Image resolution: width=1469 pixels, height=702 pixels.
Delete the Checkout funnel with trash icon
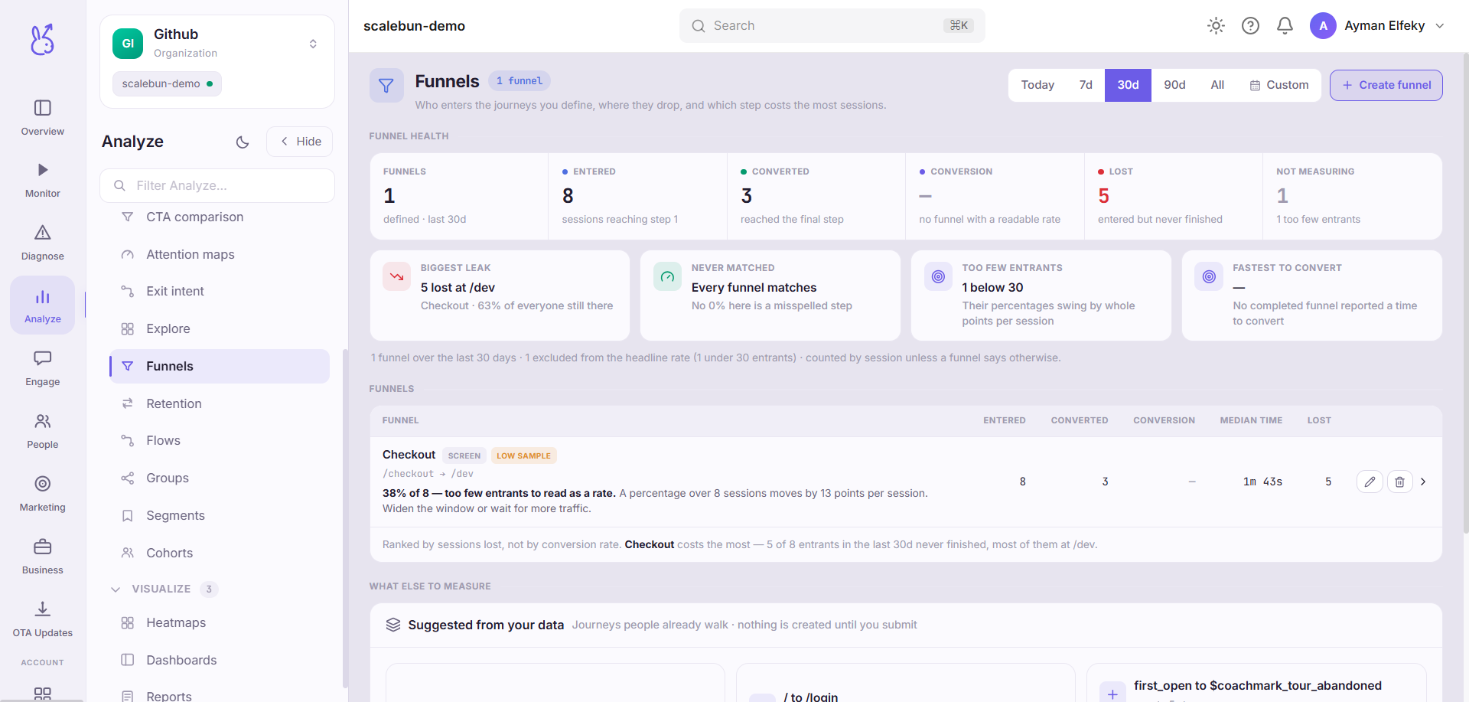pos(1399,482)
